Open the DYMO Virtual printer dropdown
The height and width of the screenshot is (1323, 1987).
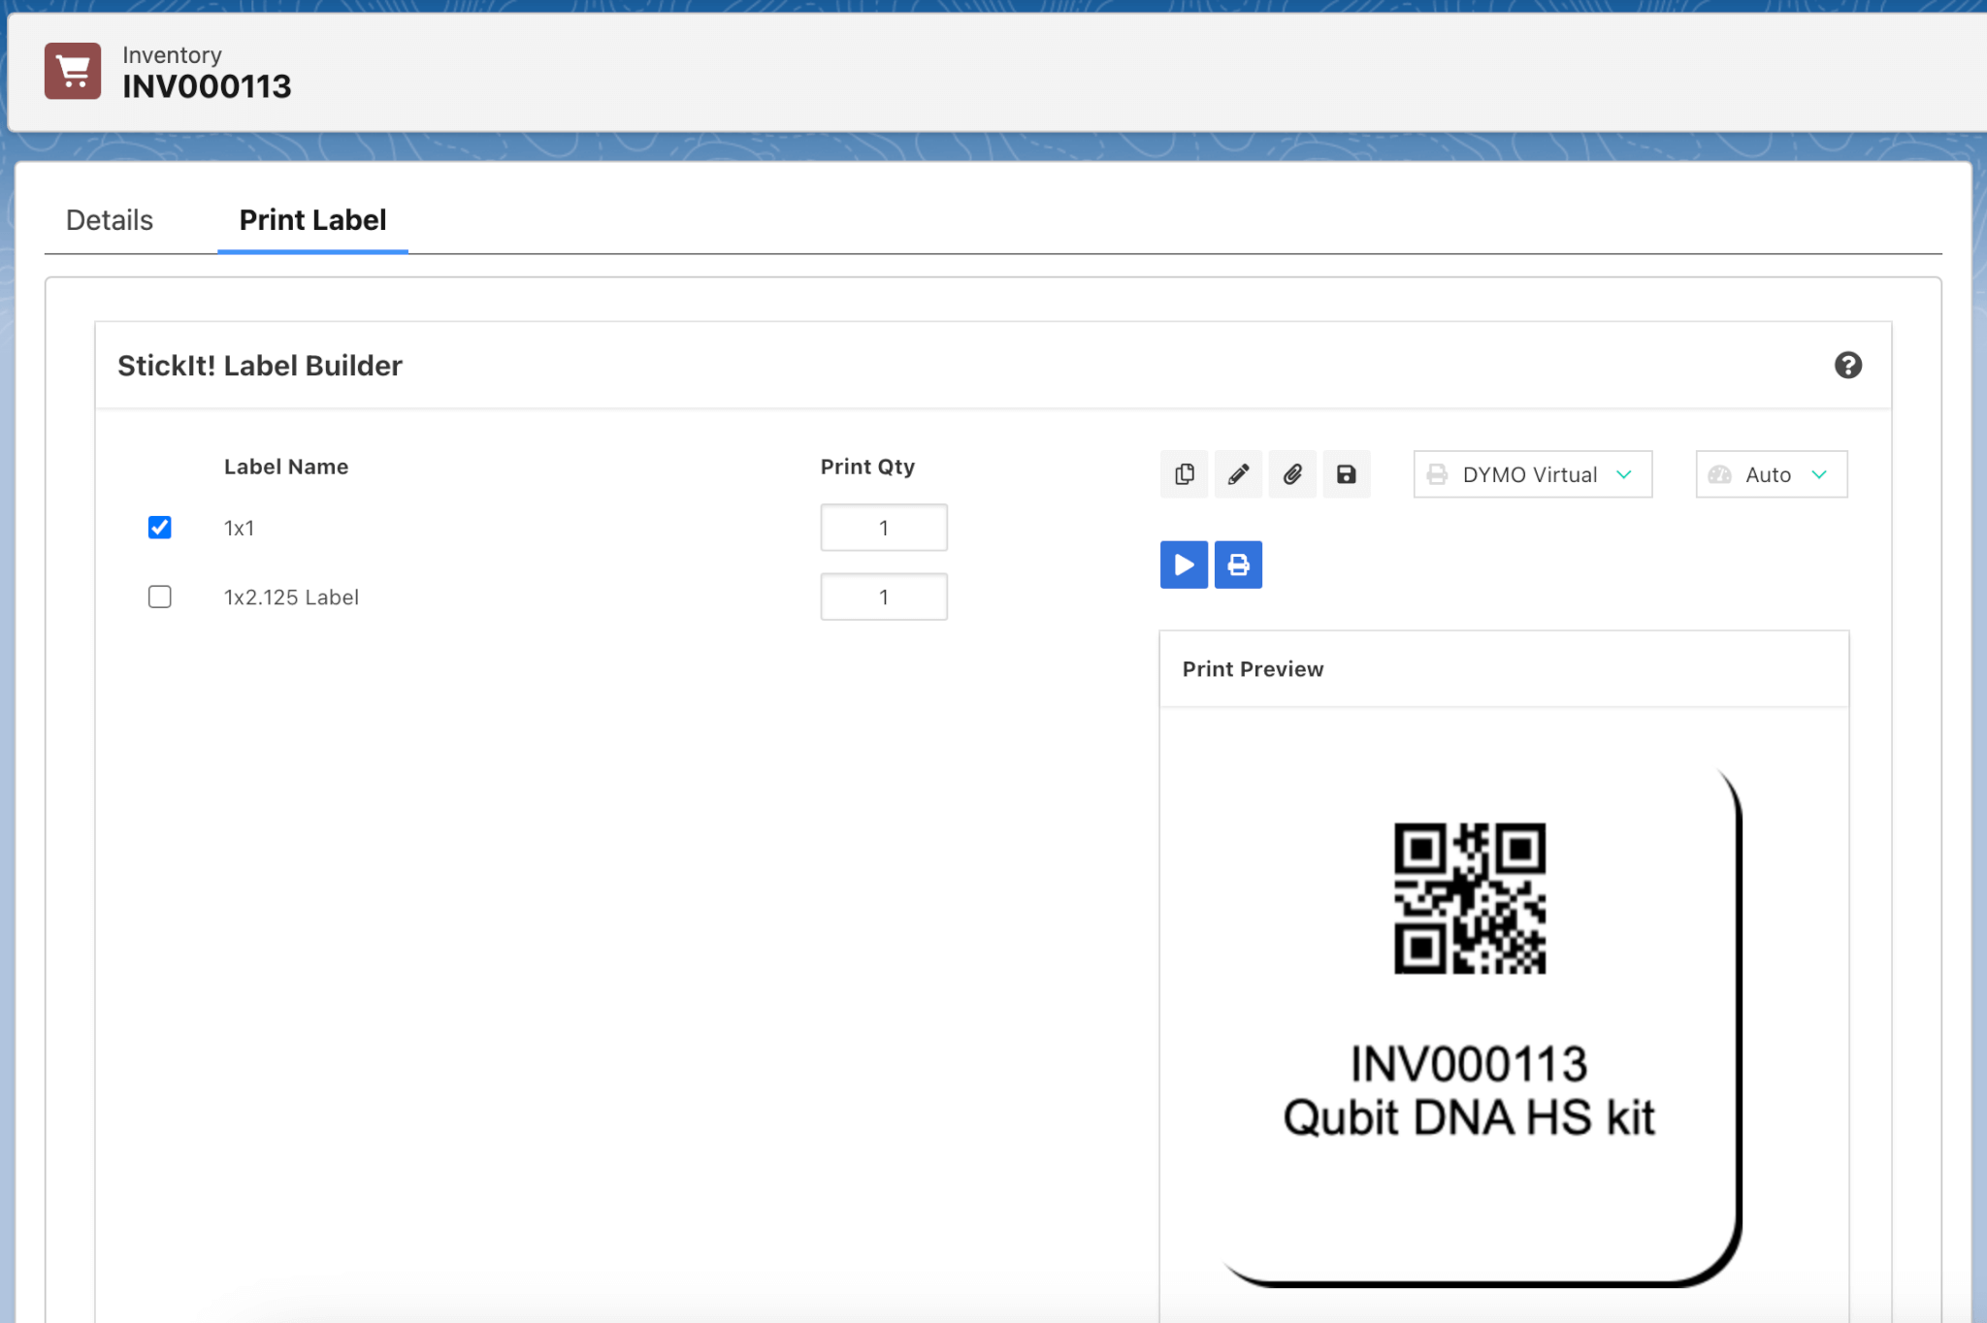(1533, 474)
